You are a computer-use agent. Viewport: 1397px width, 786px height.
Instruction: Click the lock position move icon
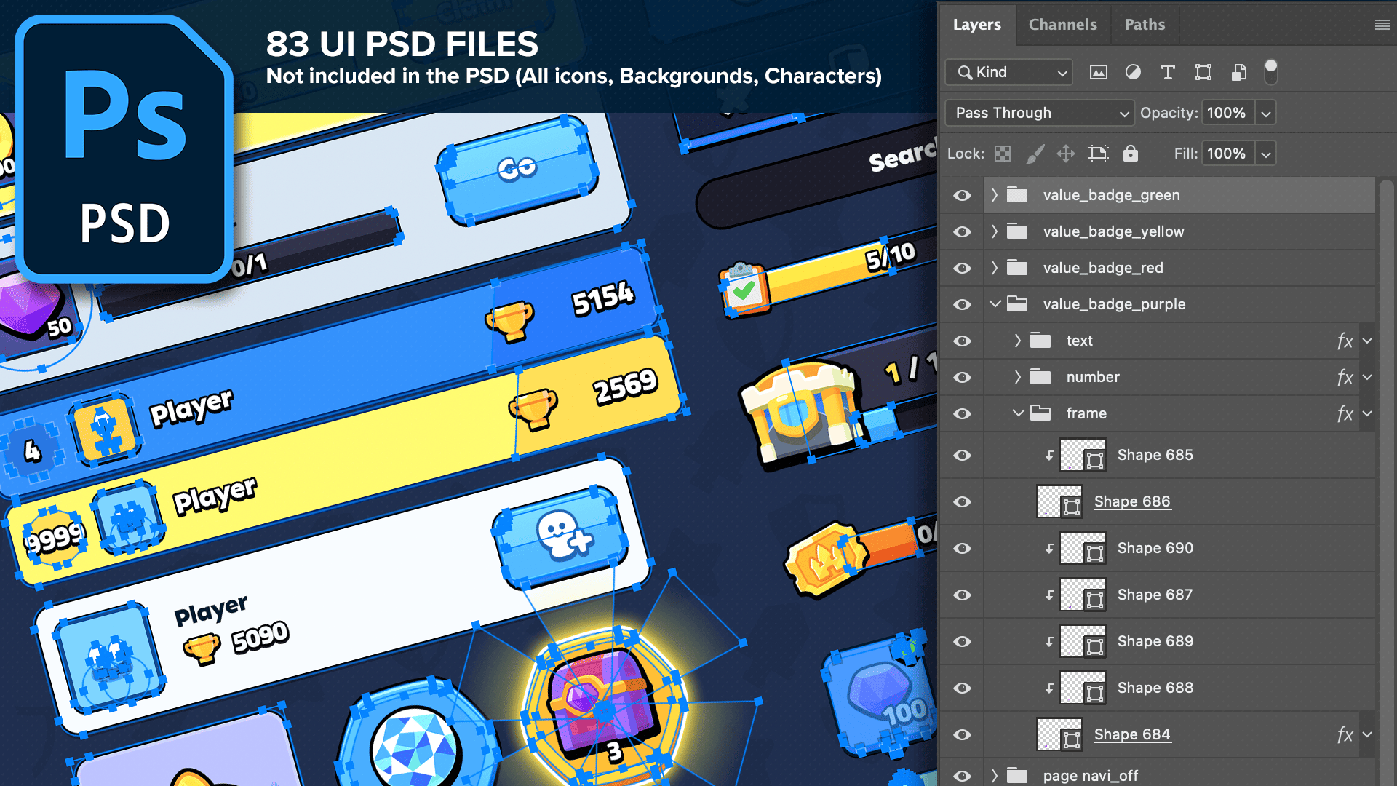click(x=1066, y=154)
